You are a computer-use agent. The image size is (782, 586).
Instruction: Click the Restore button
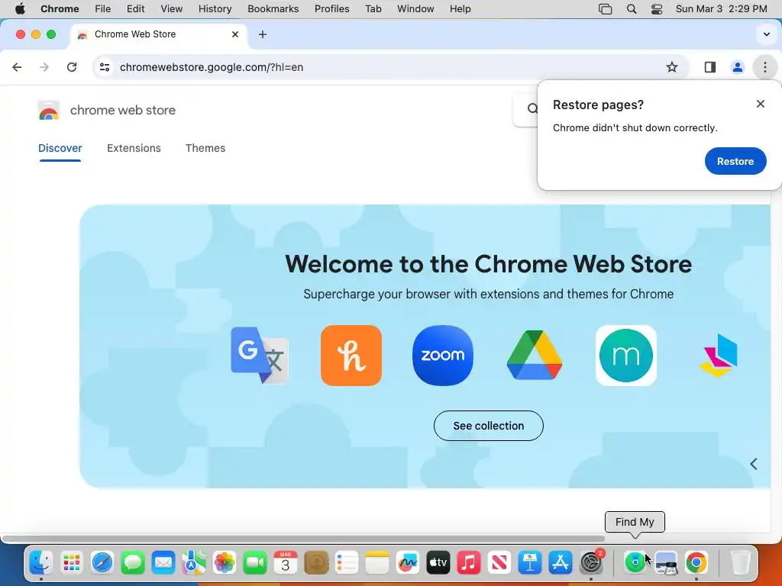click(x=735, y=161)
